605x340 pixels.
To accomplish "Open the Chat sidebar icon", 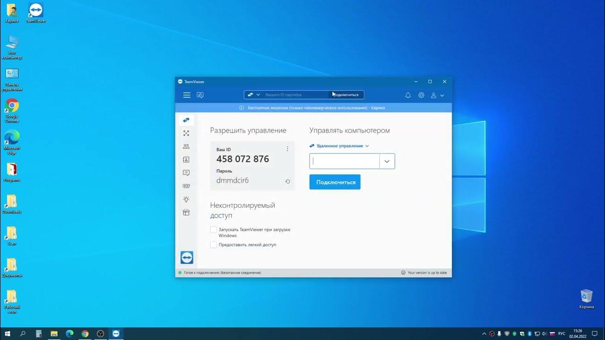I will (186, 173).
